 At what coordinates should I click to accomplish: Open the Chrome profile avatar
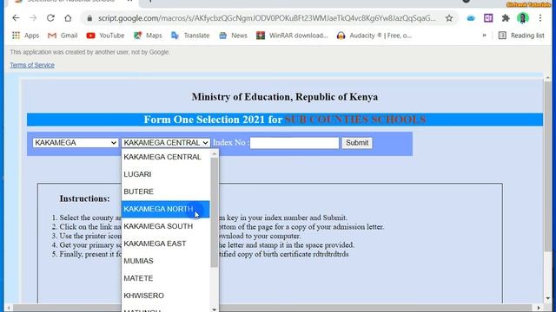[x=523, y=18]
